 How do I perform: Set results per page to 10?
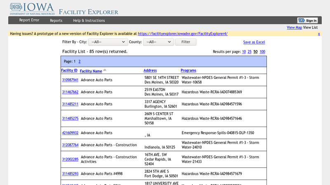[244, 52]
